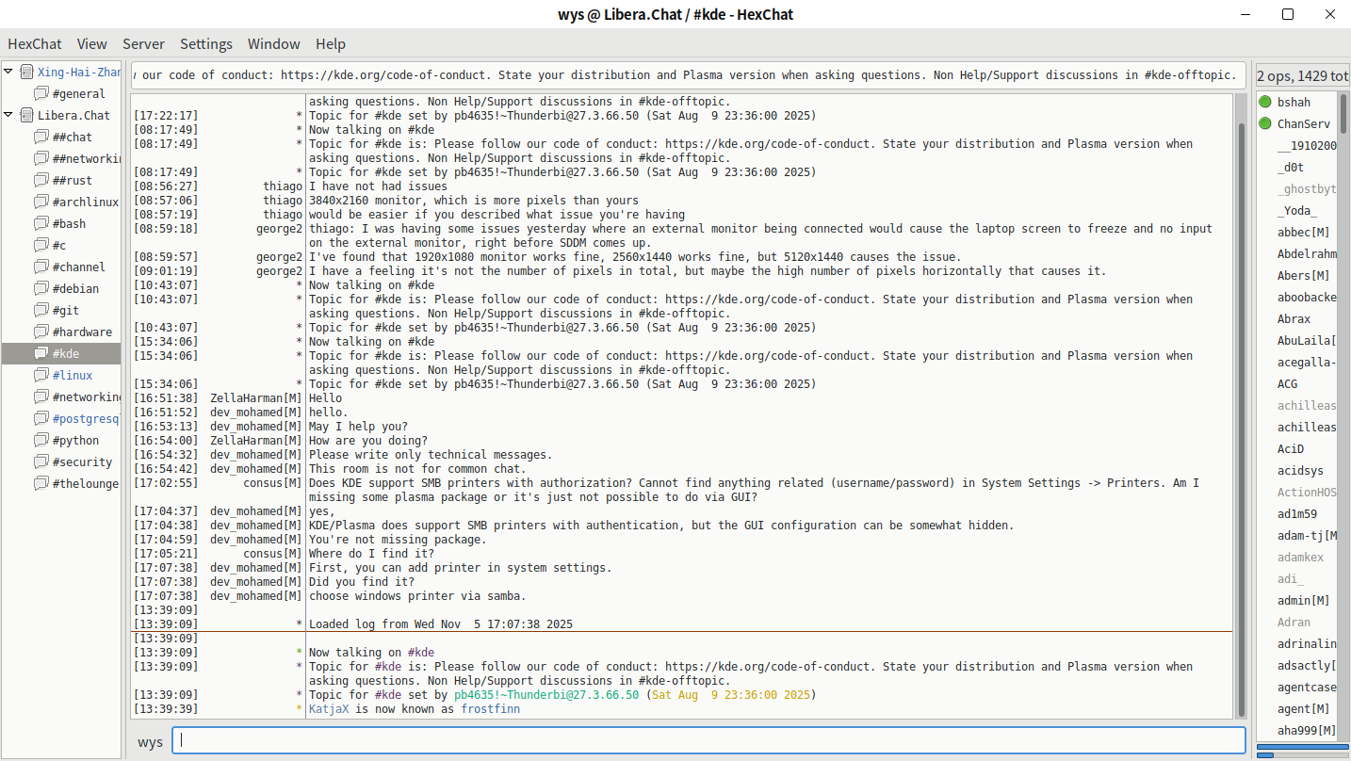Viewport: 1351px width, 761px height.
Task: Click the frostfinn nickname in chat
Action: coord(490,709)
